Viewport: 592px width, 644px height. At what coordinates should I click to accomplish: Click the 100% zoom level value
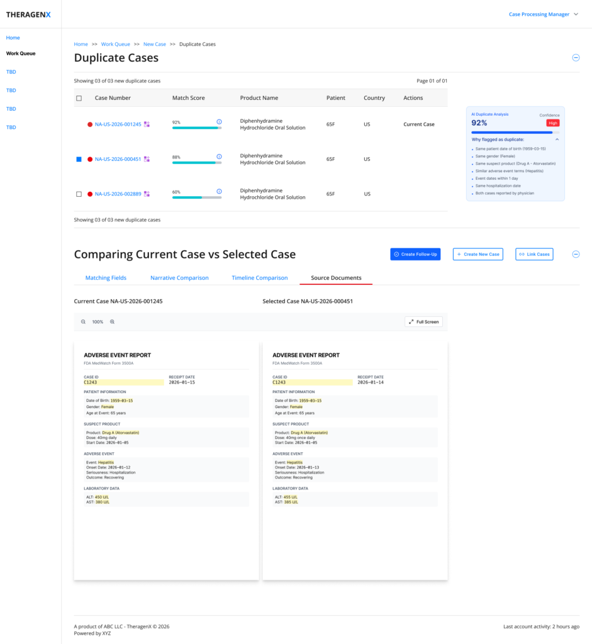[x=98, y=322]
